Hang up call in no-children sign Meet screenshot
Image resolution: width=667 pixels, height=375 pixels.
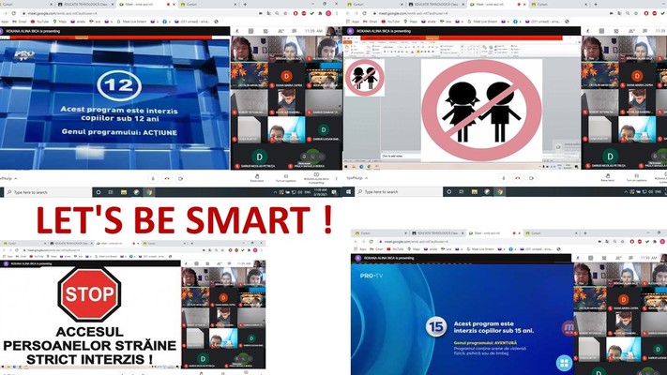[517, 178]
